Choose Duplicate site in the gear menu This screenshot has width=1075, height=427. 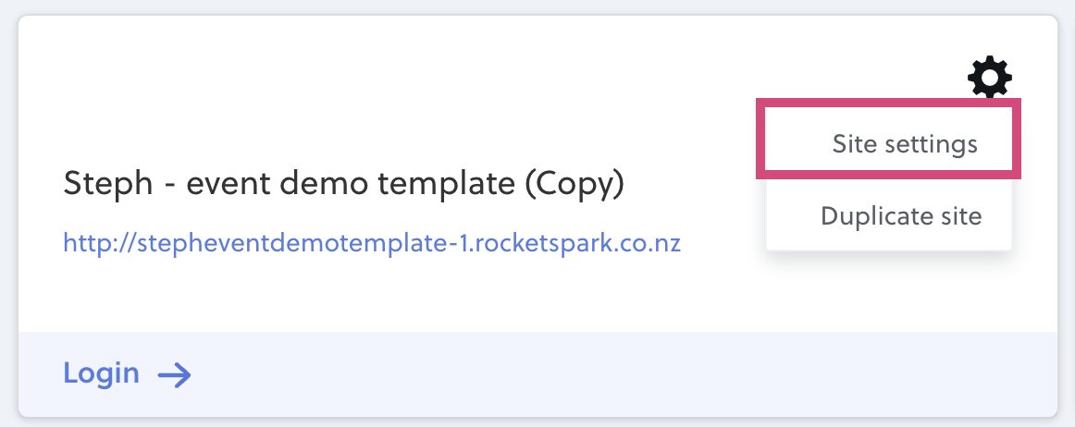888,216
